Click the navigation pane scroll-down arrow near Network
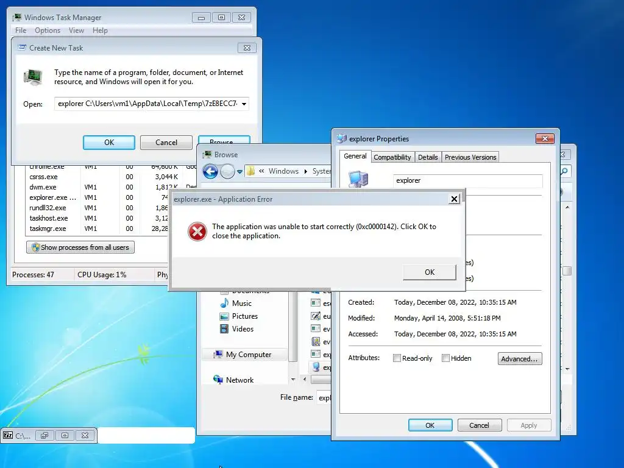The width and height of the screenshot is (624, 468). click(x=293, y=379)
